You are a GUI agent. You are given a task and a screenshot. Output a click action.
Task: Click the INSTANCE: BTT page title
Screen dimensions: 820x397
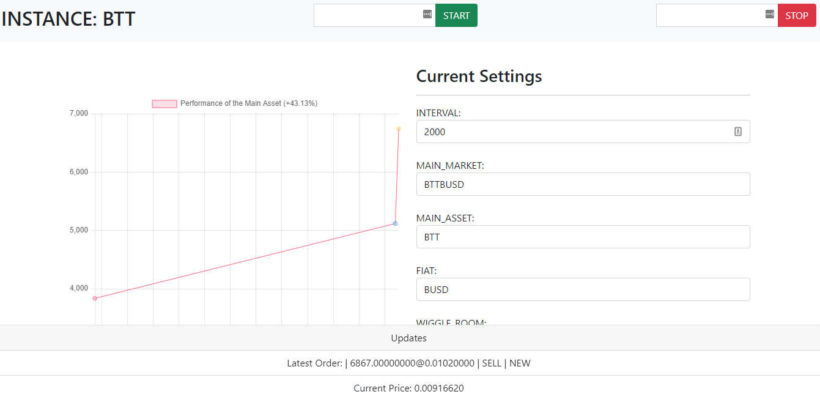pos(68,18)
